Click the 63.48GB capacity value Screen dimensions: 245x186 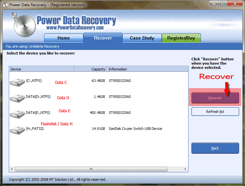pos(98,81)
